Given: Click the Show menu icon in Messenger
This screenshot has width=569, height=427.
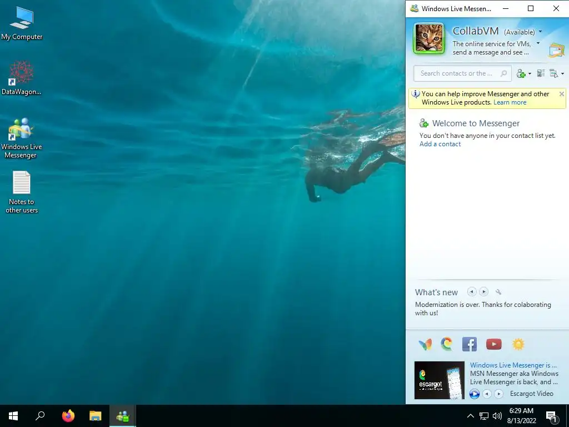Looking at the screenshot, I should click(x=554, y=73).
